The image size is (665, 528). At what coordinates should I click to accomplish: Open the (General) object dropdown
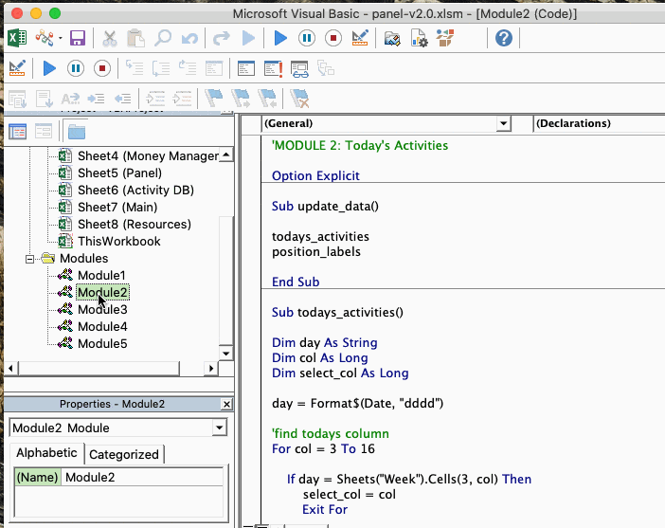503,123
